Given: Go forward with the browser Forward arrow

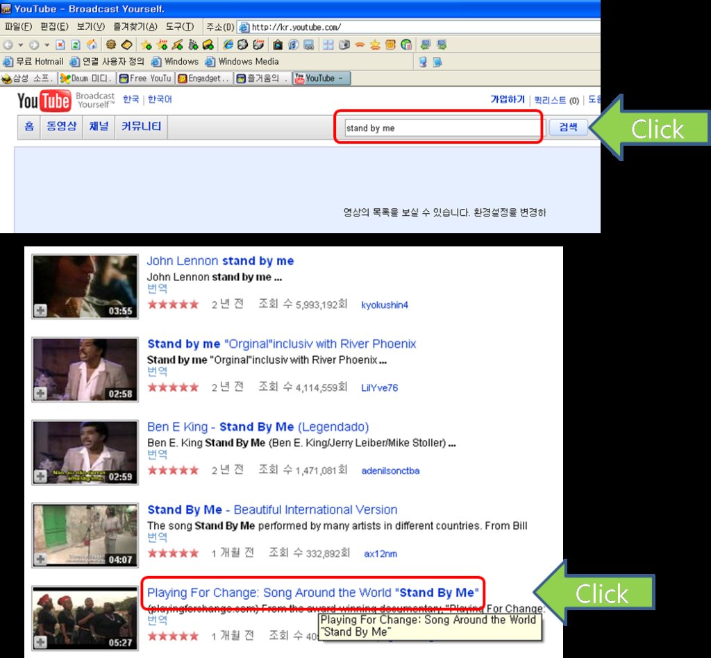Looking at the screenshot, I should click(x=34, y=44).
